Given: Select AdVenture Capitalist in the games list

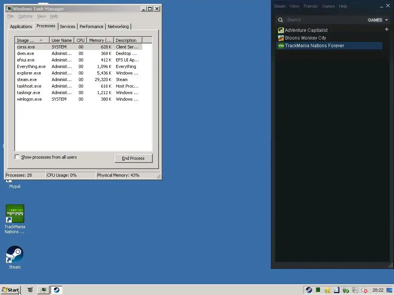Looking at the screenshot, I should 329,30.
